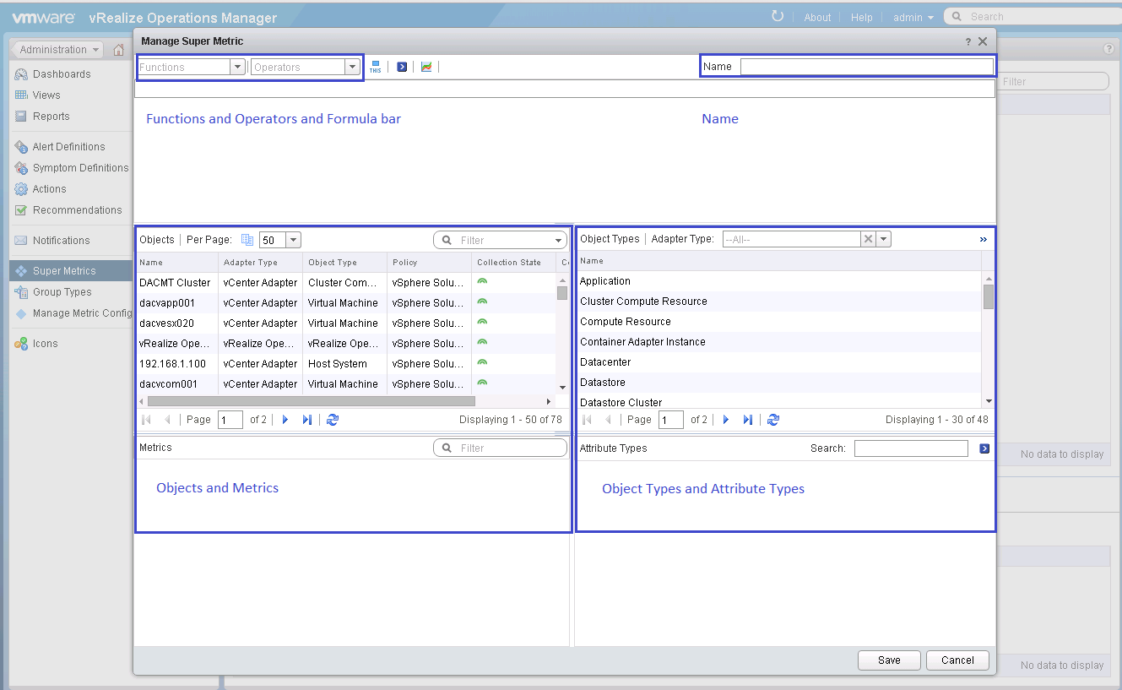Click the Attribute Types Search field

(x=911, y=448)
